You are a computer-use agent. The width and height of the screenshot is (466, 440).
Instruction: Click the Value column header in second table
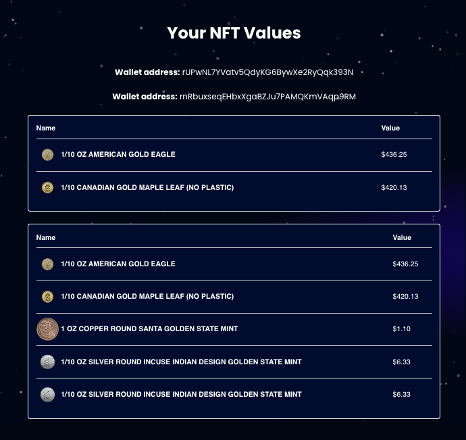pyautogui.click(x=402, y=237)
